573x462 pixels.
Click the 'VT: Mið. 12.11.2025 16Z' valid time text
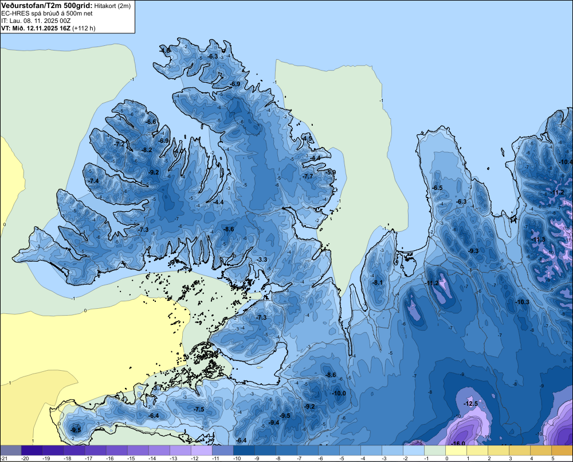click(36, 28)
